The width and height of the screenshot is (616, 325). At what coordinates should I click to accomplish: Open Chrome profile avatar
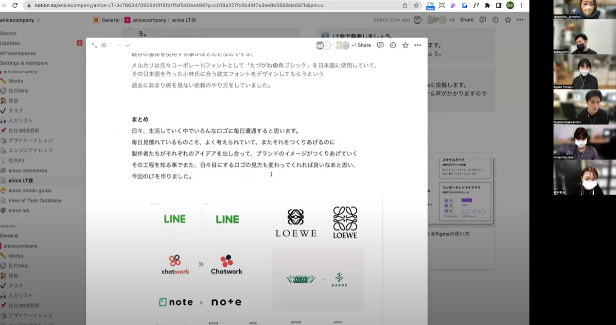pyautogui.click(x=510, y=5)
